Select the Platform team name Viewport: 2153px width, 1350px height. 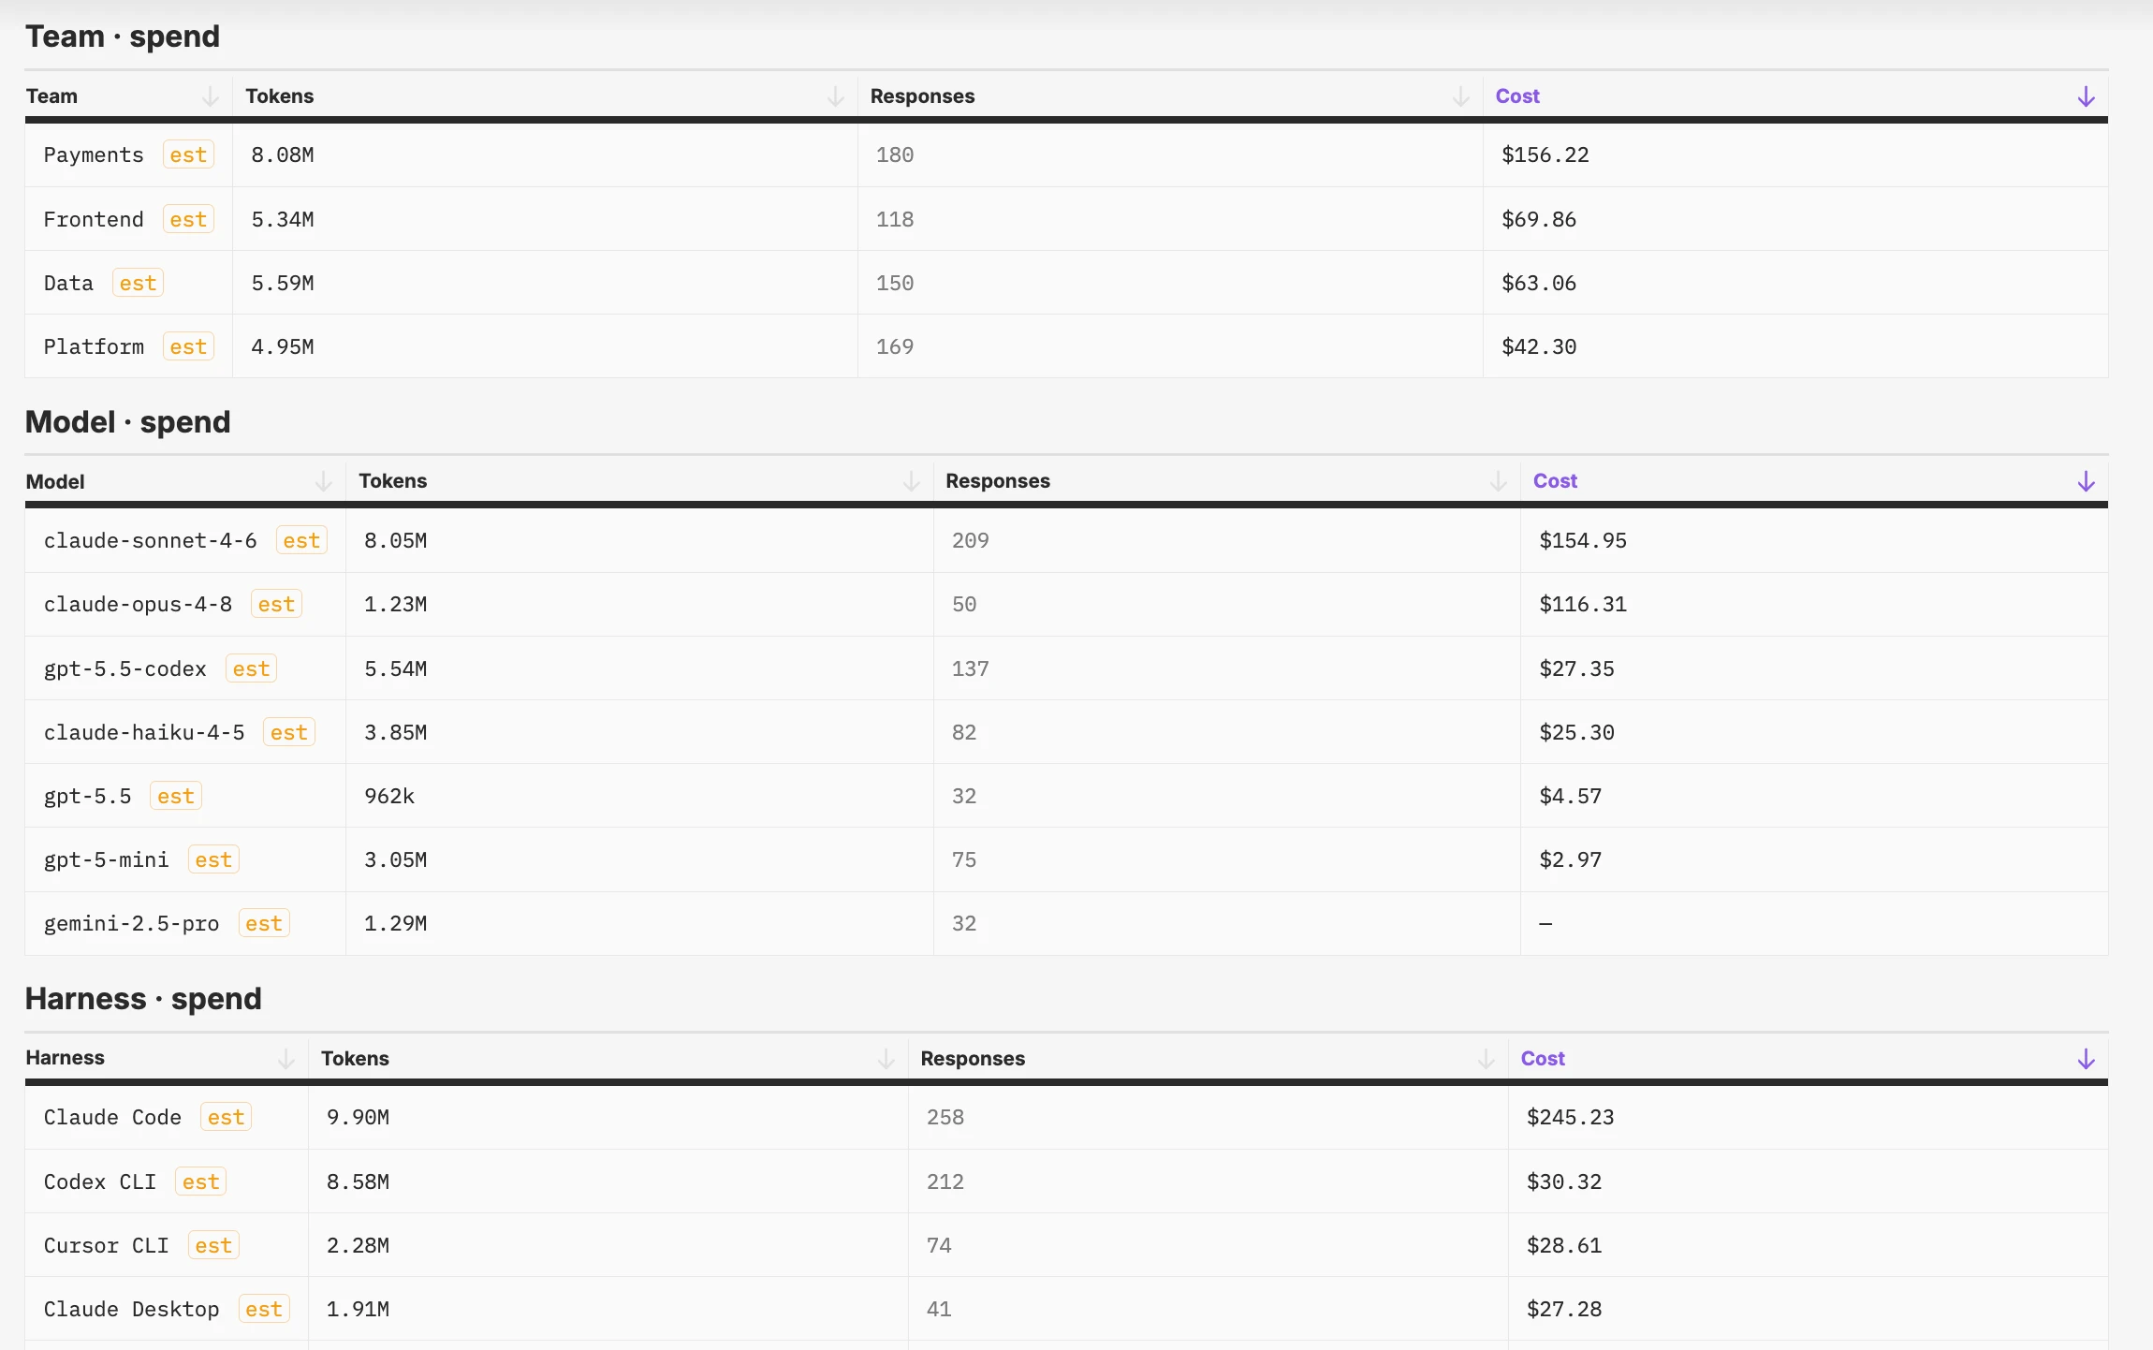pyautogui.click(x=94, y=346)
